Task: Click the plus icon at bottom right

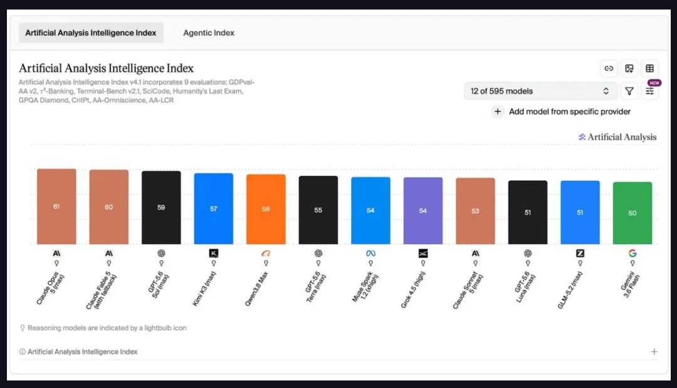Action: (x=654, y=352)
